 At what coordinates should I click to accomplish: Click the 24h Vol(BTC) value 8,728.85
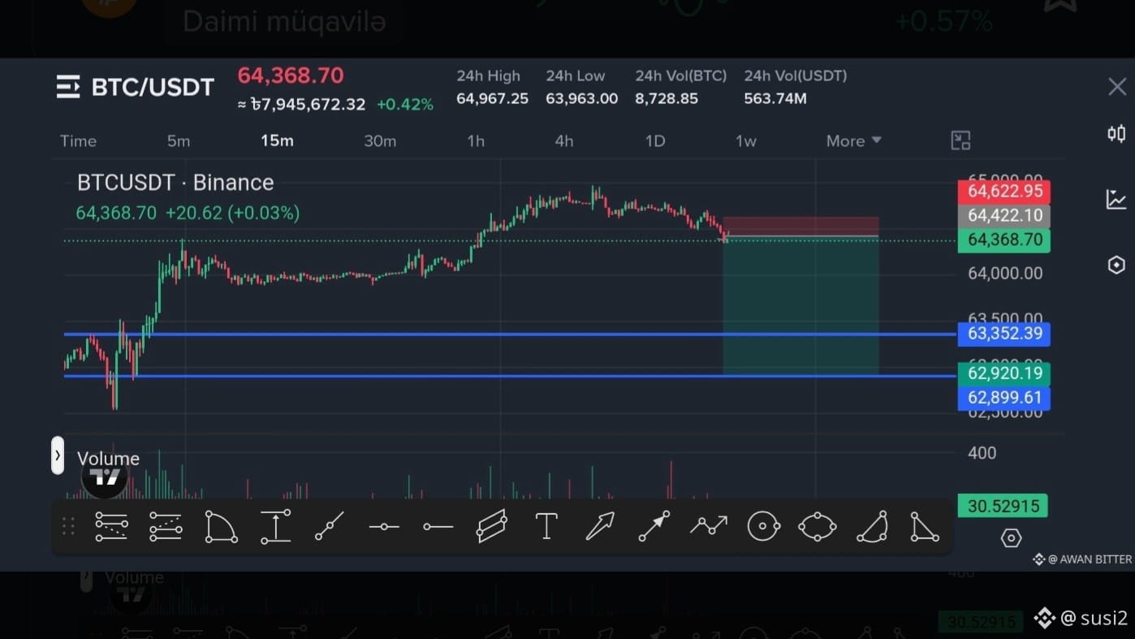[x=667, y=99]
